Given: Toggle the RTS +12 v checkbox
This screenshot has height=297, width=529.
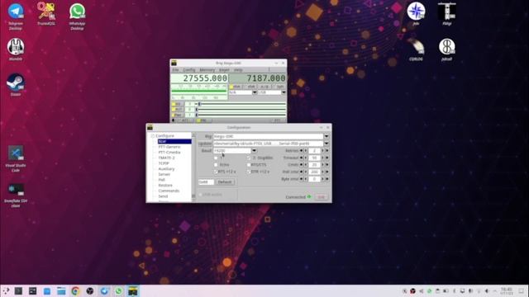Looking at the screenshot, I should pos(216,172).
